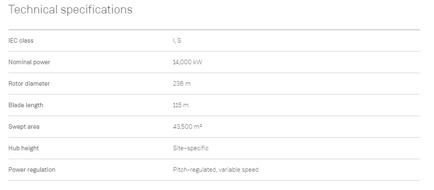Click the 14,000 kW value
Viewport: 434px width, 190px height.
(188, 62)
